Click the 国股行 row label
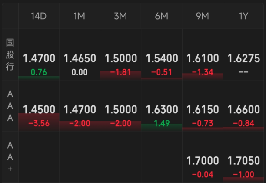 pos(10,54)
